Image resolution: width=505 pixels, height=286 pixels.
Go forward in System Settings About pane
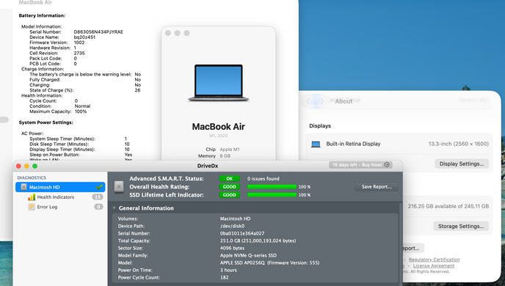[322, 101]
